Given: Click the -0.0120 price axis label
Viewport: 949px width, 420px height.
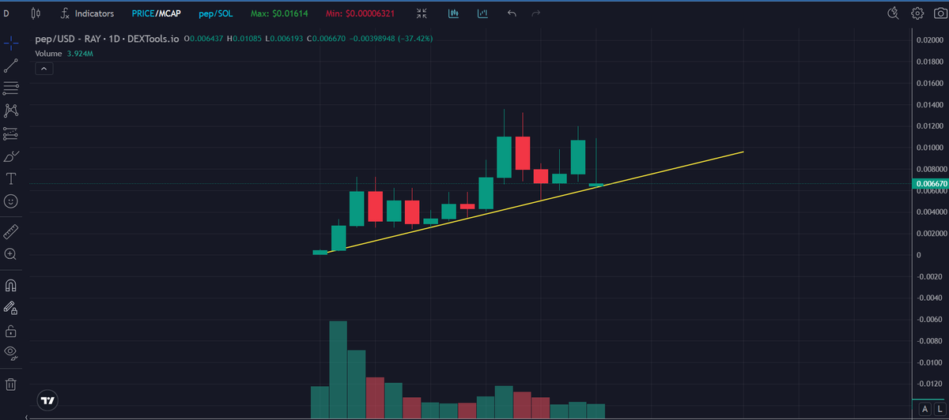Looking at the screenshot, I should click(928, 384).
